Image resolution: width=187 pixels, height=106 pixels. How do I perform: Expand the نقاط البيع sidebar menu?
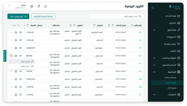154,30
